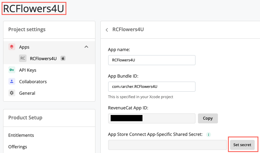The height and width of the screenshot is (153, 260).
Task: Click the Collaborators person icon
Action: pyautogui.click(x=12, y=81)
